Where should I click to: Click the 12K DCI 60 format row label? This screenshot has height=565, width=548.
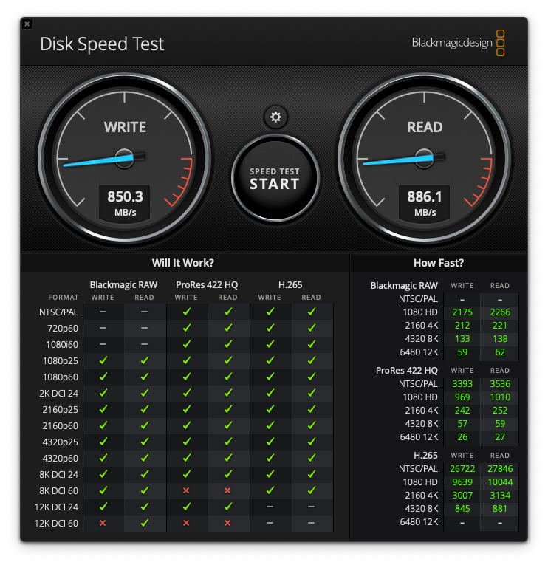point(56,523)
